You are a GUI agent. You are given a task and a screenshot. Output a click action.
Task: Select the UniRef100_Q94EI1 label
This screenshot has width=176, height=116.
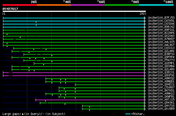pyautogui.click(x=161, y=85)
